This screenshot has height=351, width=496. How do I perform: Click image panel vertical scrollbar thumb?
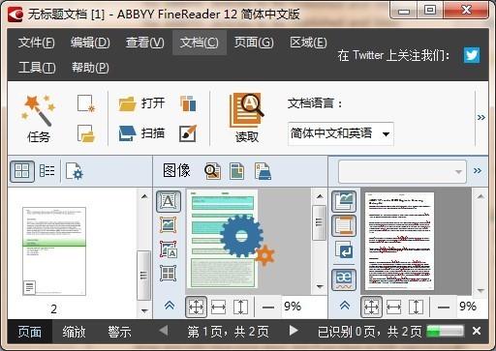pyautogui.click(x=319, y=222)
